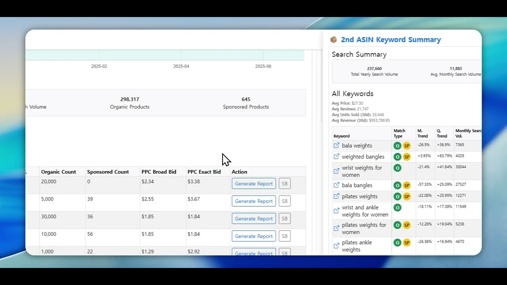Screen dimensions: 507x285
Task: Open wrist and ankle weights link icon
Action: [x=336, y=211]
